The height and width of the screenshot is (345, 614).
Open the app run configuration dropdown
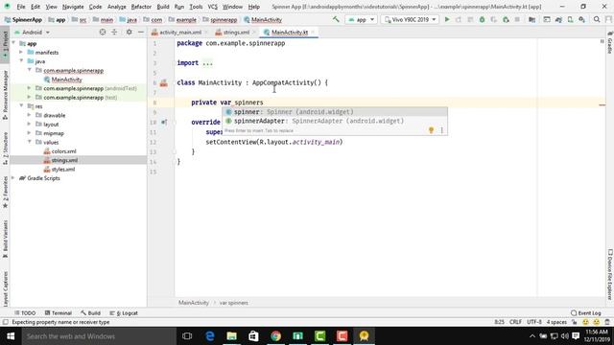point(362,19)
